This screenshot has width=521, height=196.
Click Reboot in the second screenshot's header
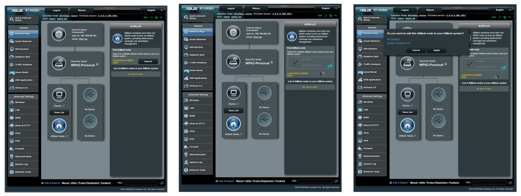click(256, 8)
